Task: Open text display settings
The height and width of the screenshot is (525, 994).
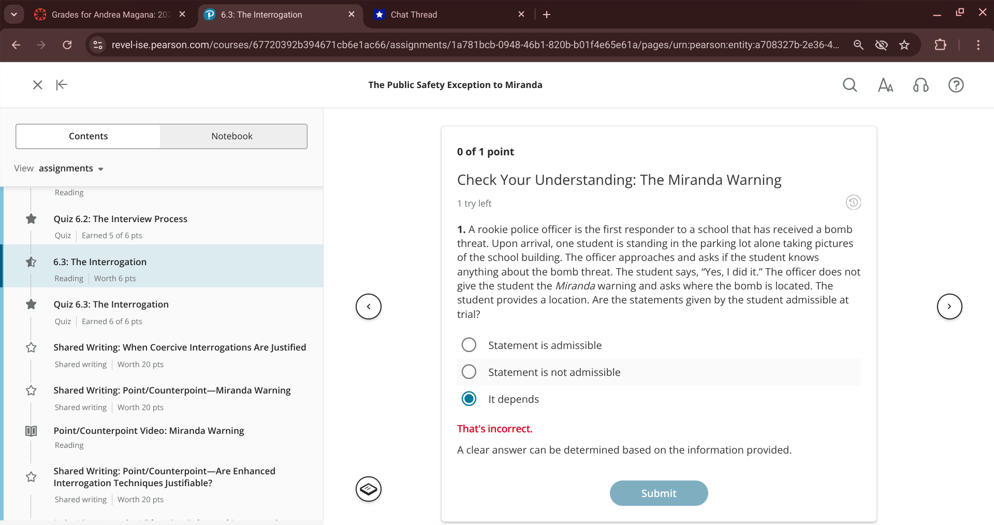Action: 885,85
